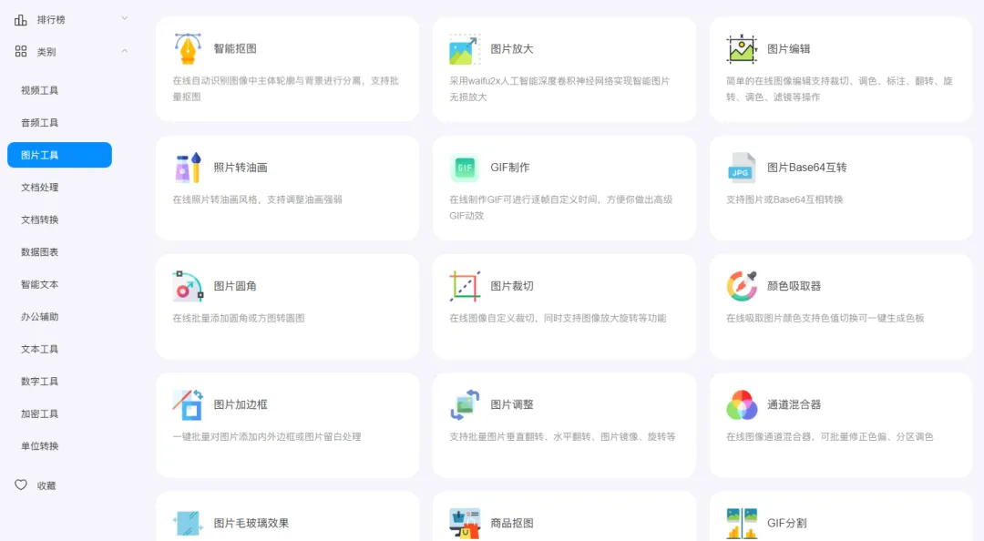The image size is (984, 541).
Task: Go to 单位转换 category
Action: coord(39,445)
